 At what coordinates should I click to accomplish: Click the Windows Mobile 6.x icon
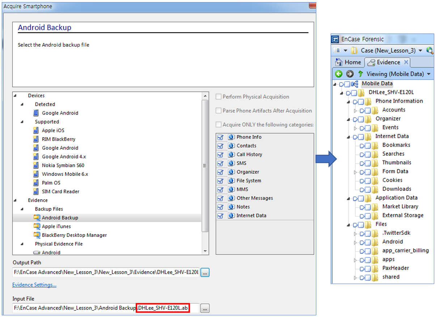tap(36, 174)
